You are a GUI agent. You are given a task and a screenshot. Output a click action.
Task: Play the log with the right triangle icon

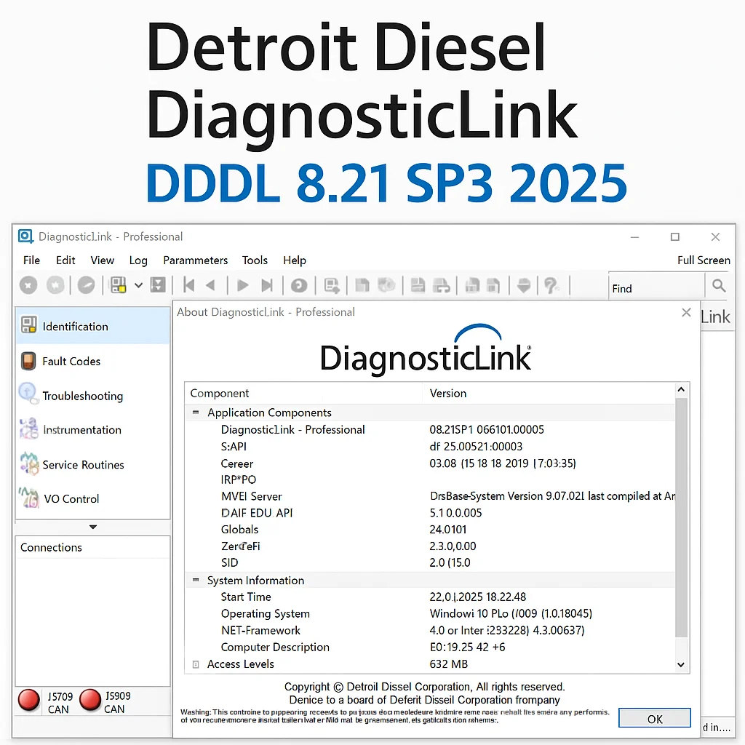tap(243, 285)
